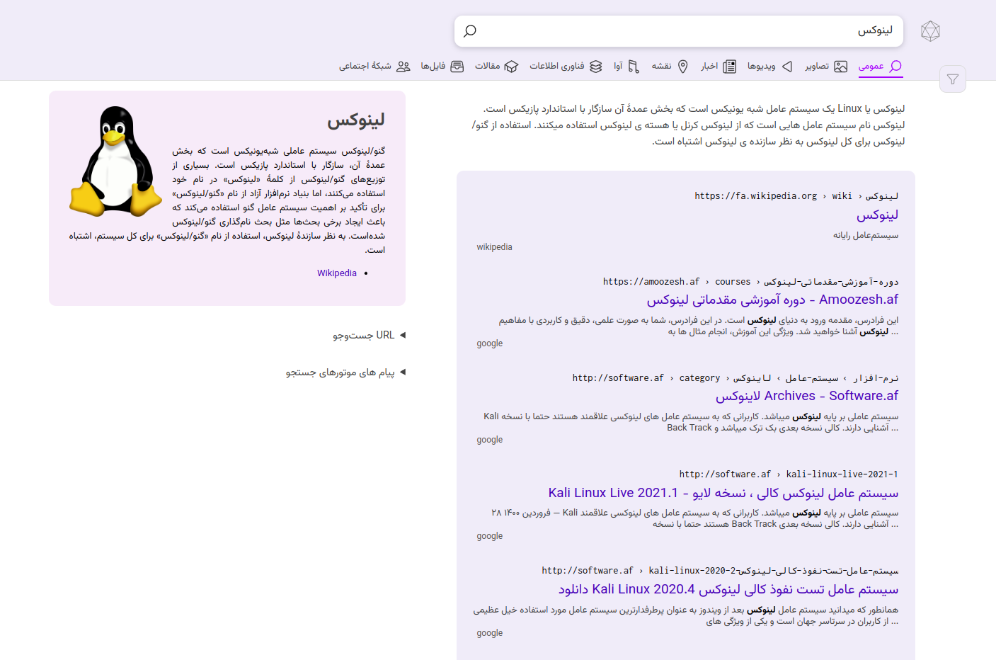This screenshot has height=660, width=996.
Task: Switch to the فناوری اطلاعات tab
Action: [x=566, y=66]
